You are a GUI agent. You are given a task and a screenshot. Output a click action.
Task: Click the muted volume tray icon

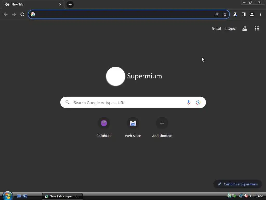pos(246,196)
